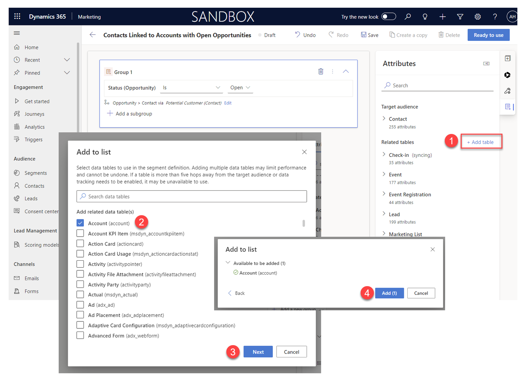The height and width of the screenshot is (385, 524).
Task: Expand the Lead related table
Action: point(384,214)
